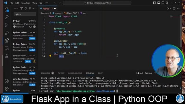Click the command center search box

pyautogui.click(x=97, y=3)
